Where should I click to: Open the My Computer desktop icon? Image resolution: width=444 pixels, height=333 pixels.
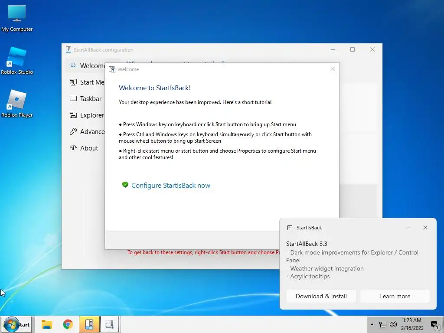point(17,18)
